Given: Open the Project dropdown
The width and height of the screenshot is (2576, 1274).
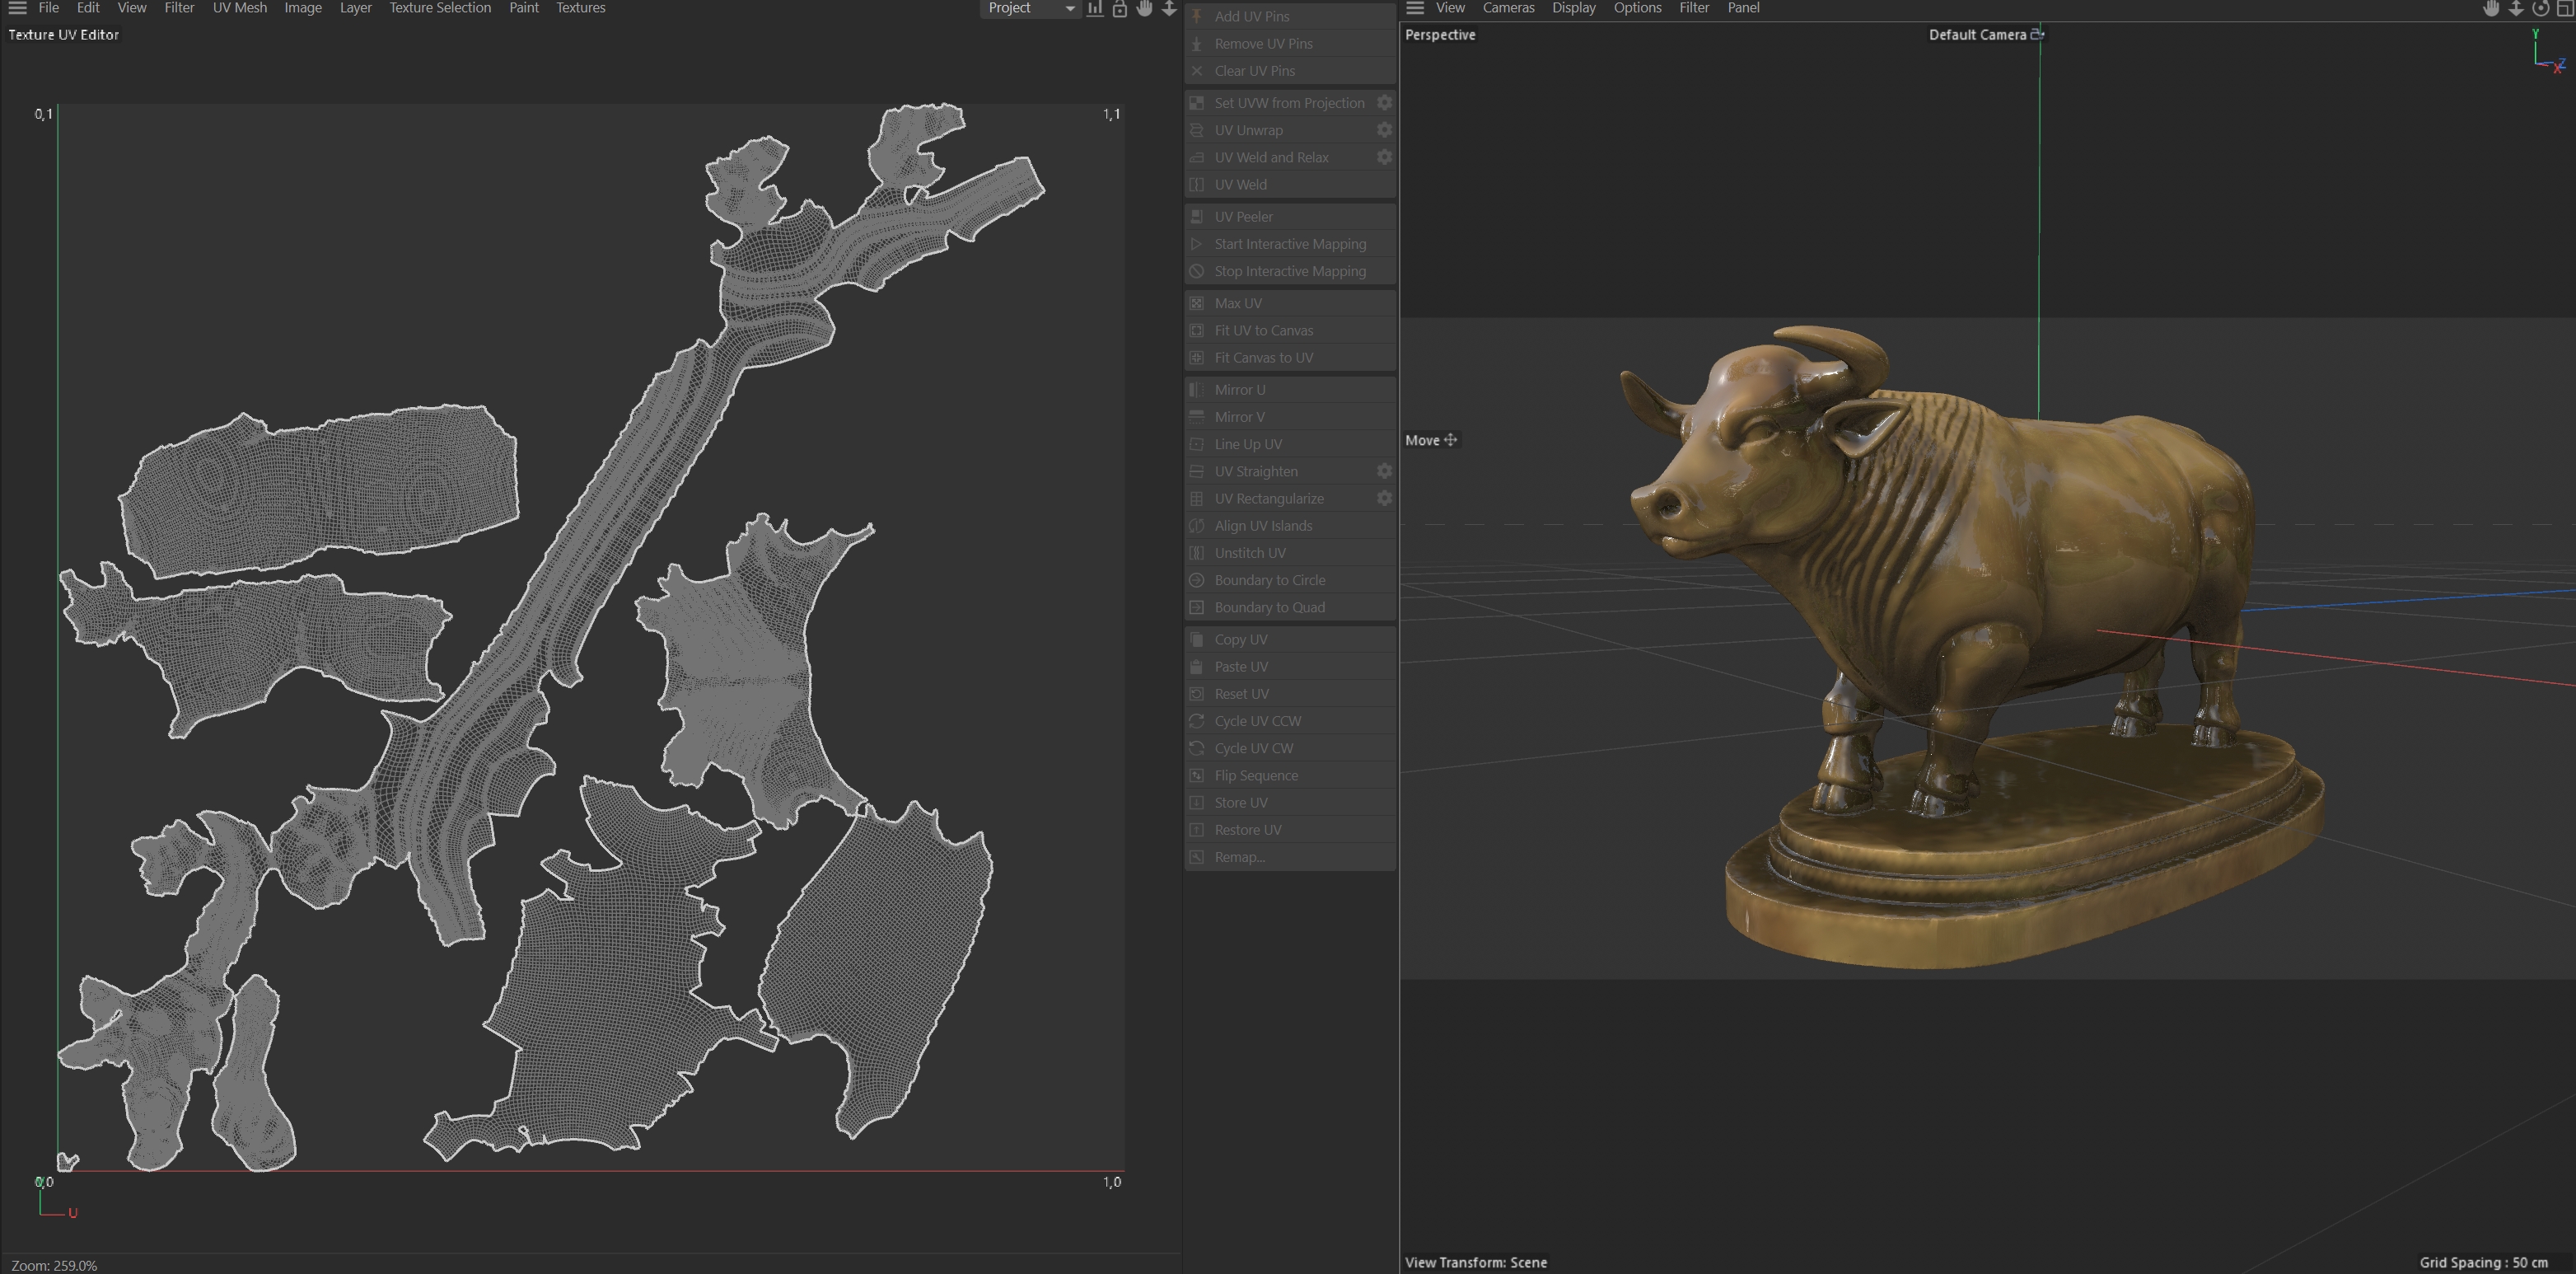Looking at the screenshot, I should (1030, 8).
